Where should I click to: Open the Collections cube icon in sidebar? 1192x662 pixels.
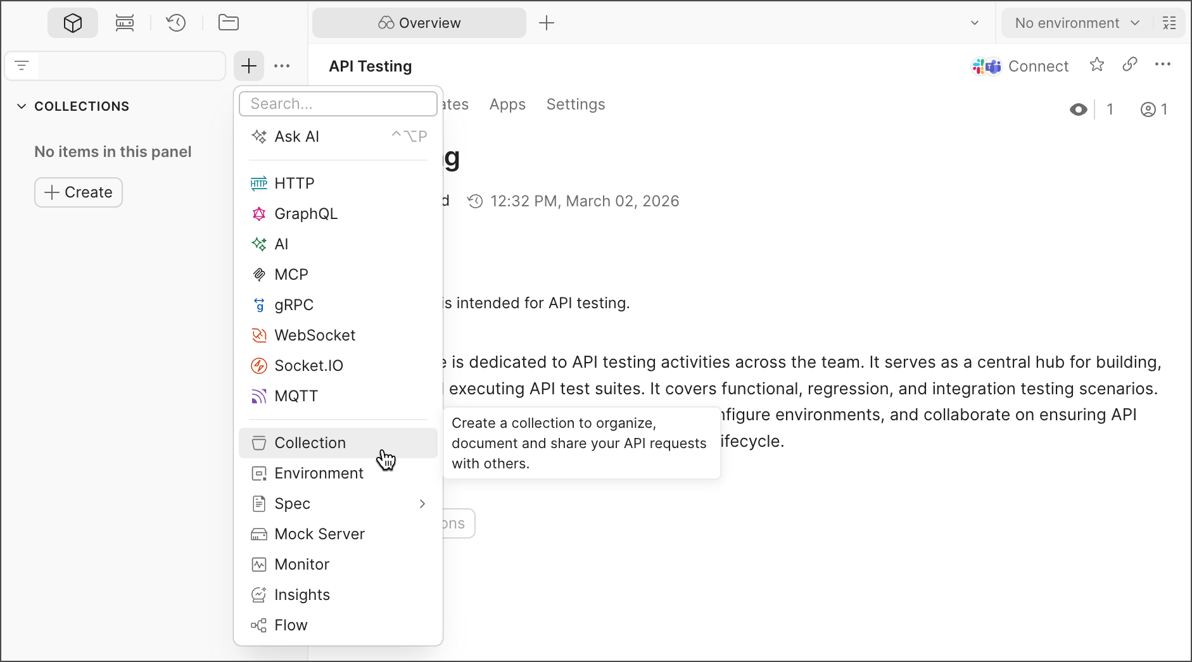click(x=73, y=23)
